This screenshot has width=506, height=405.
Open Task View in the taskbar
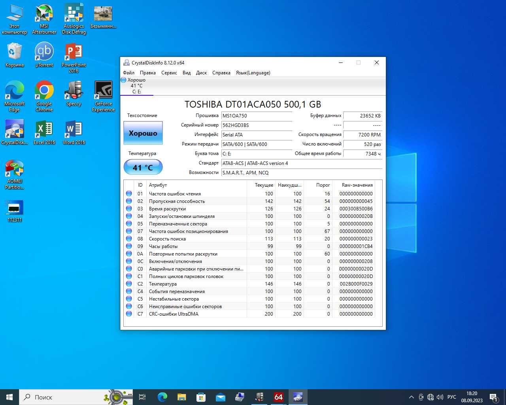tap(142, 397)
